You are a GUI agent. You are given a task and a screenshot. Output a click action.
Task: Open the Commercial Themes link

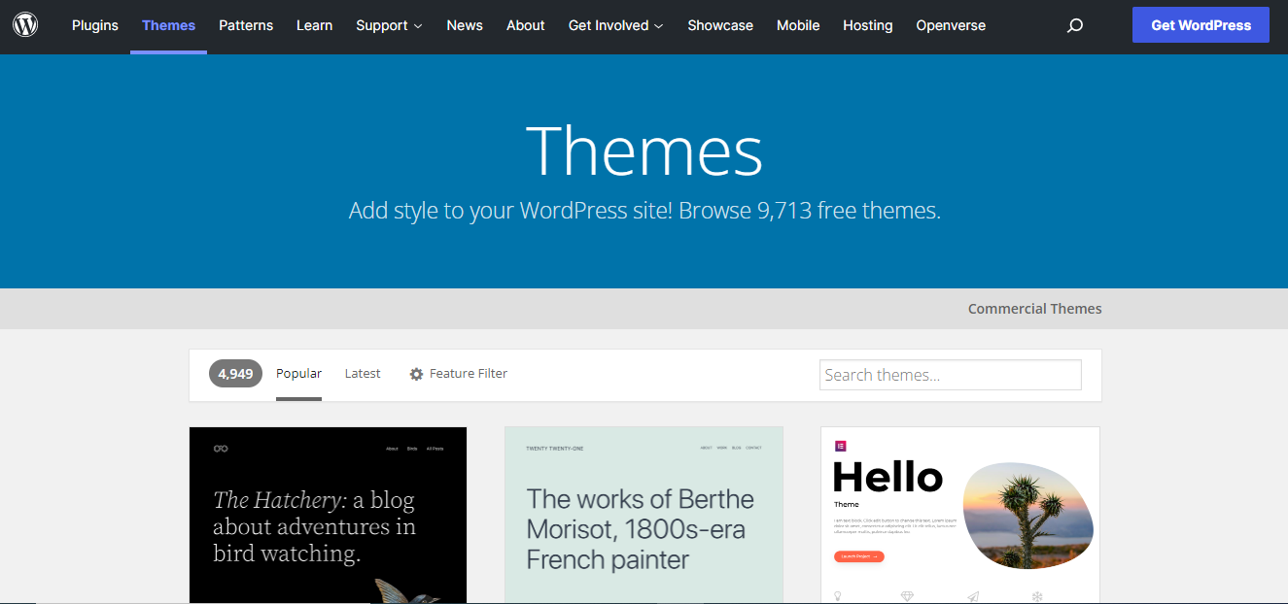1034,309
